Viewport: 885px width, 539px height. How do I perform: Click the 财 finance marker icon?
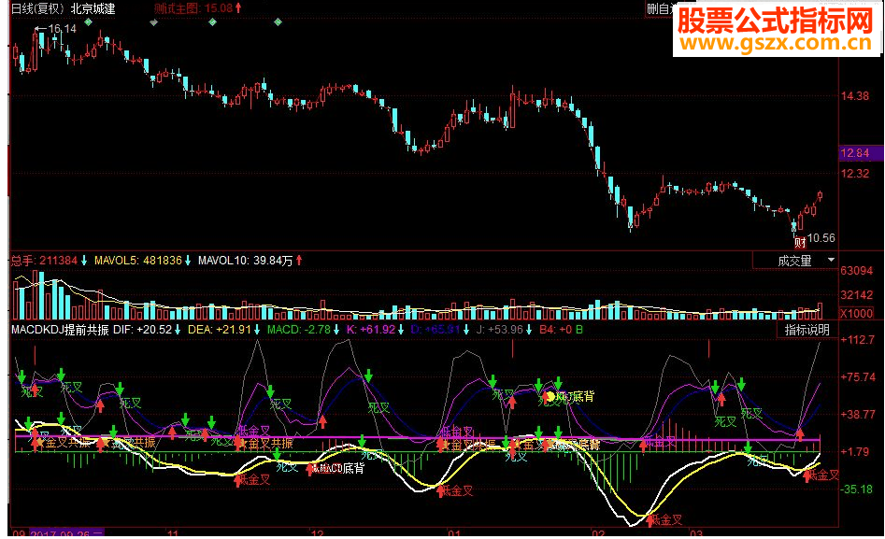tap(800, 243)
